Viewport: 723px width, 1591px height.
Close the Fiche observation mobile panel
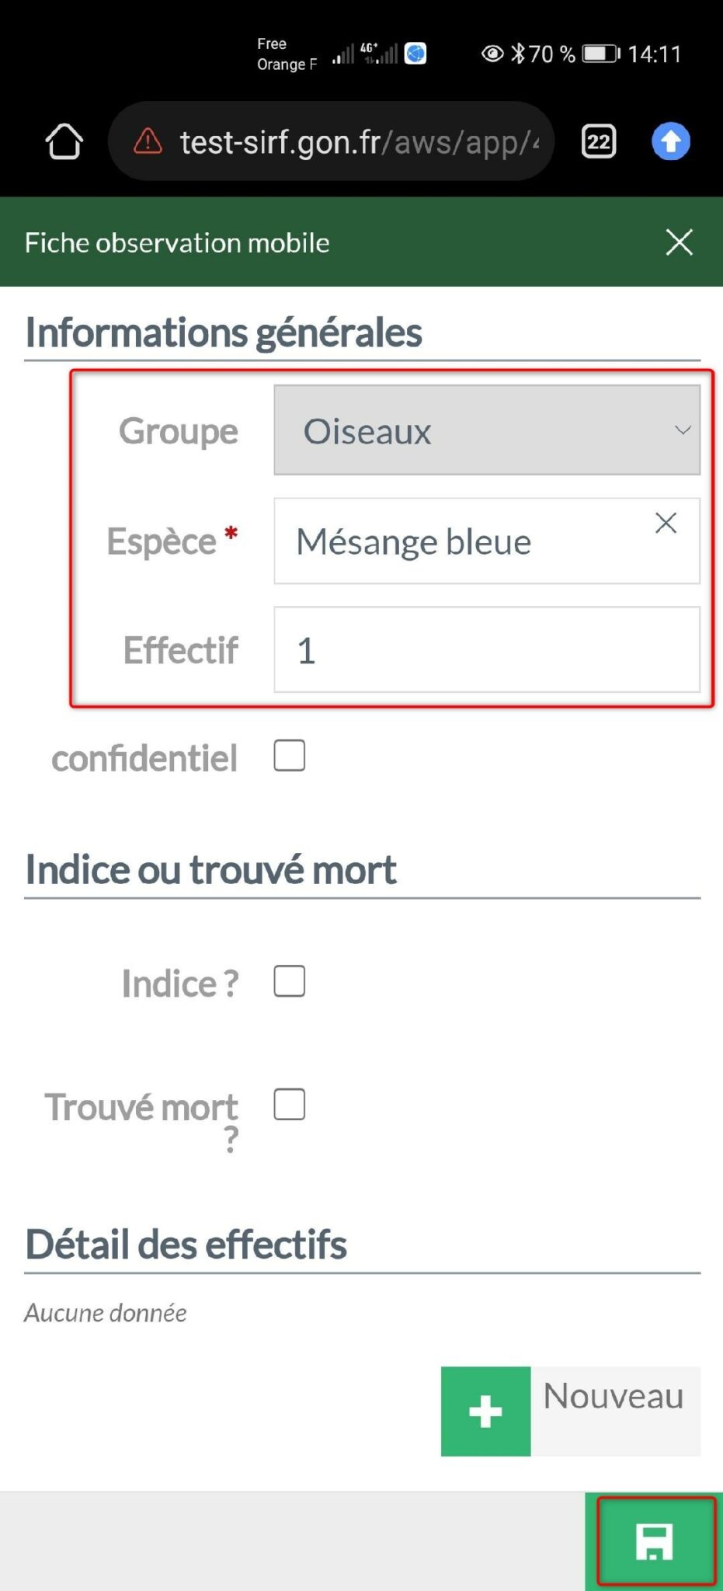(x=679, y=242)
